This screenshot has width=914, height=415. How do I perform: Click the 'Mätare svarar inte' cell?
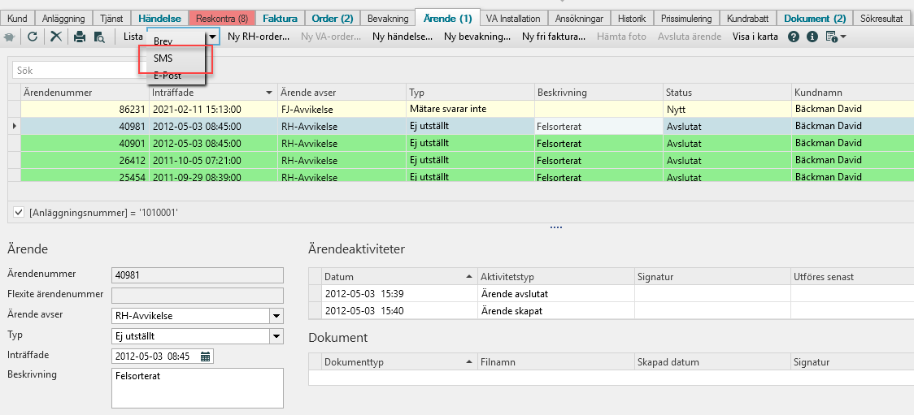point(470,109)
